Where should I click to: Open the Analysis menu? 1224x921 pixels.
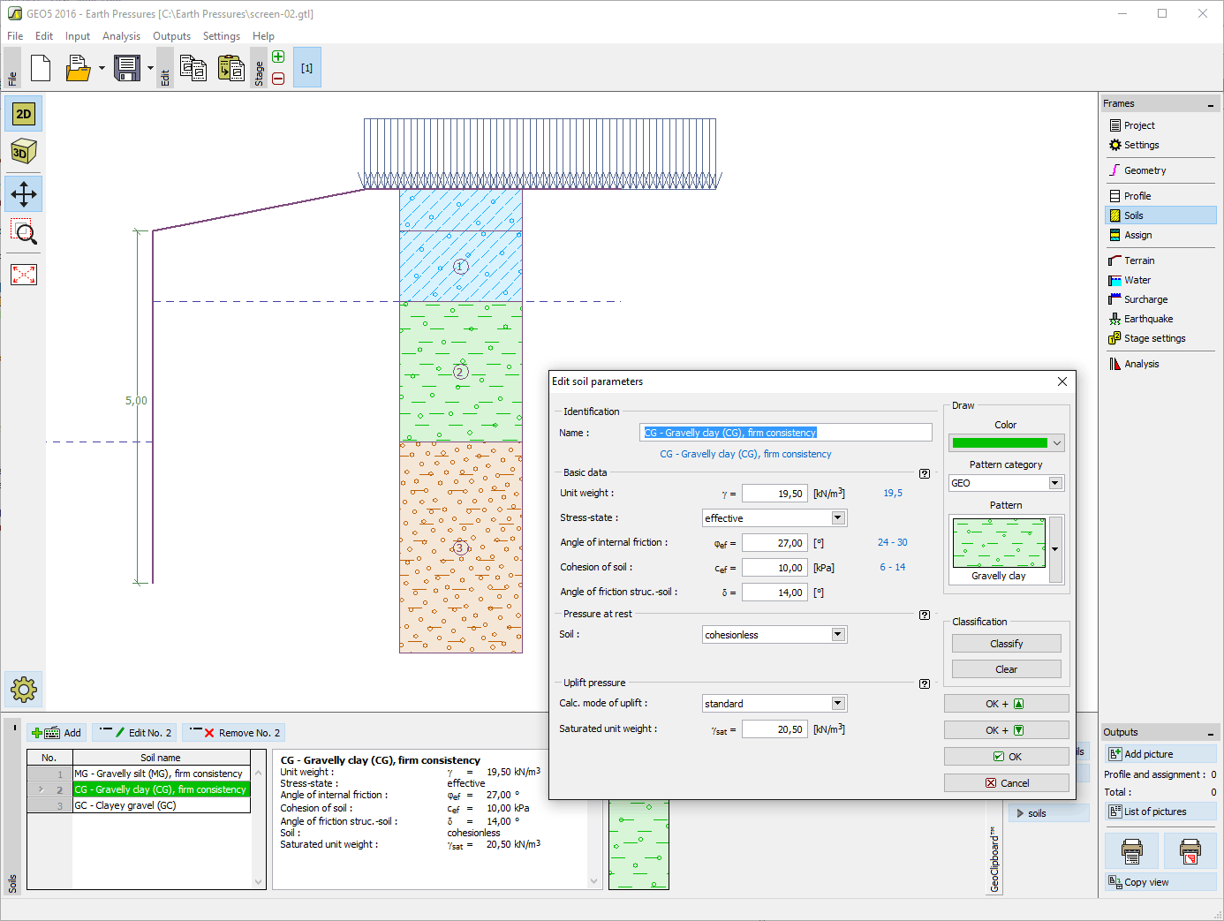121,36
